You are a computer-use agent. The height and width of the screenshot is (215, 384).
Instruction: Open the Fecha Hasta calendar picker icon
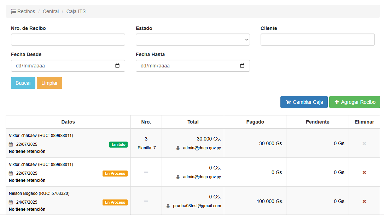click(242, 66)
